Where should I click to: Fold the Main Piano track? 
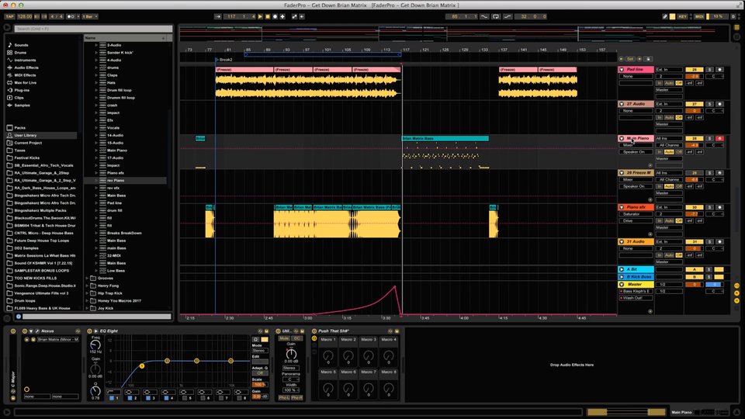(622, 139)
